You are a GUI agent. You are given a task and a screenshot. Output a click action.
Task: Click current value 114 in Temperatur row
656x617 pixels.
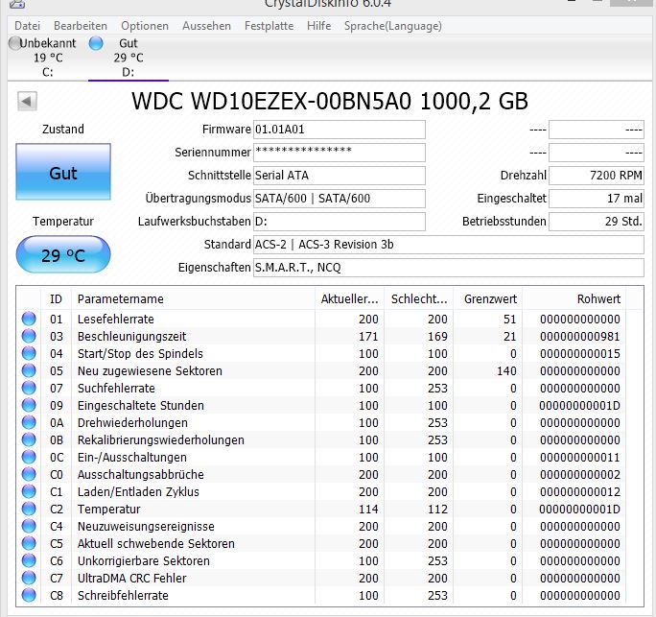(368, 509)
